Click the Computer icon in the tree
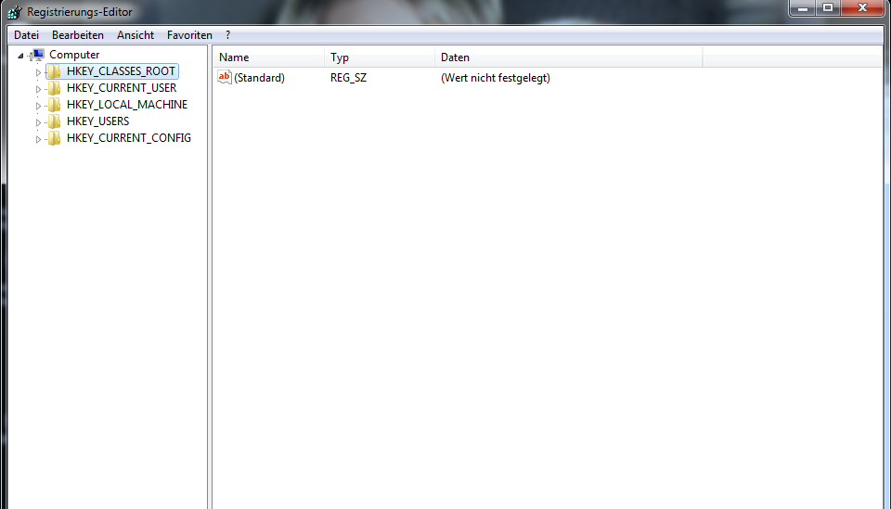 pos(38,55)
